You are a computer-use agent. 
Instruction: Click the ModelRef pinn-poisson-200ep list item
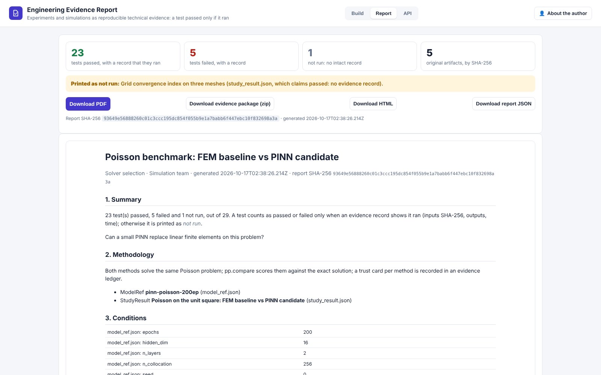coord(180,292)
